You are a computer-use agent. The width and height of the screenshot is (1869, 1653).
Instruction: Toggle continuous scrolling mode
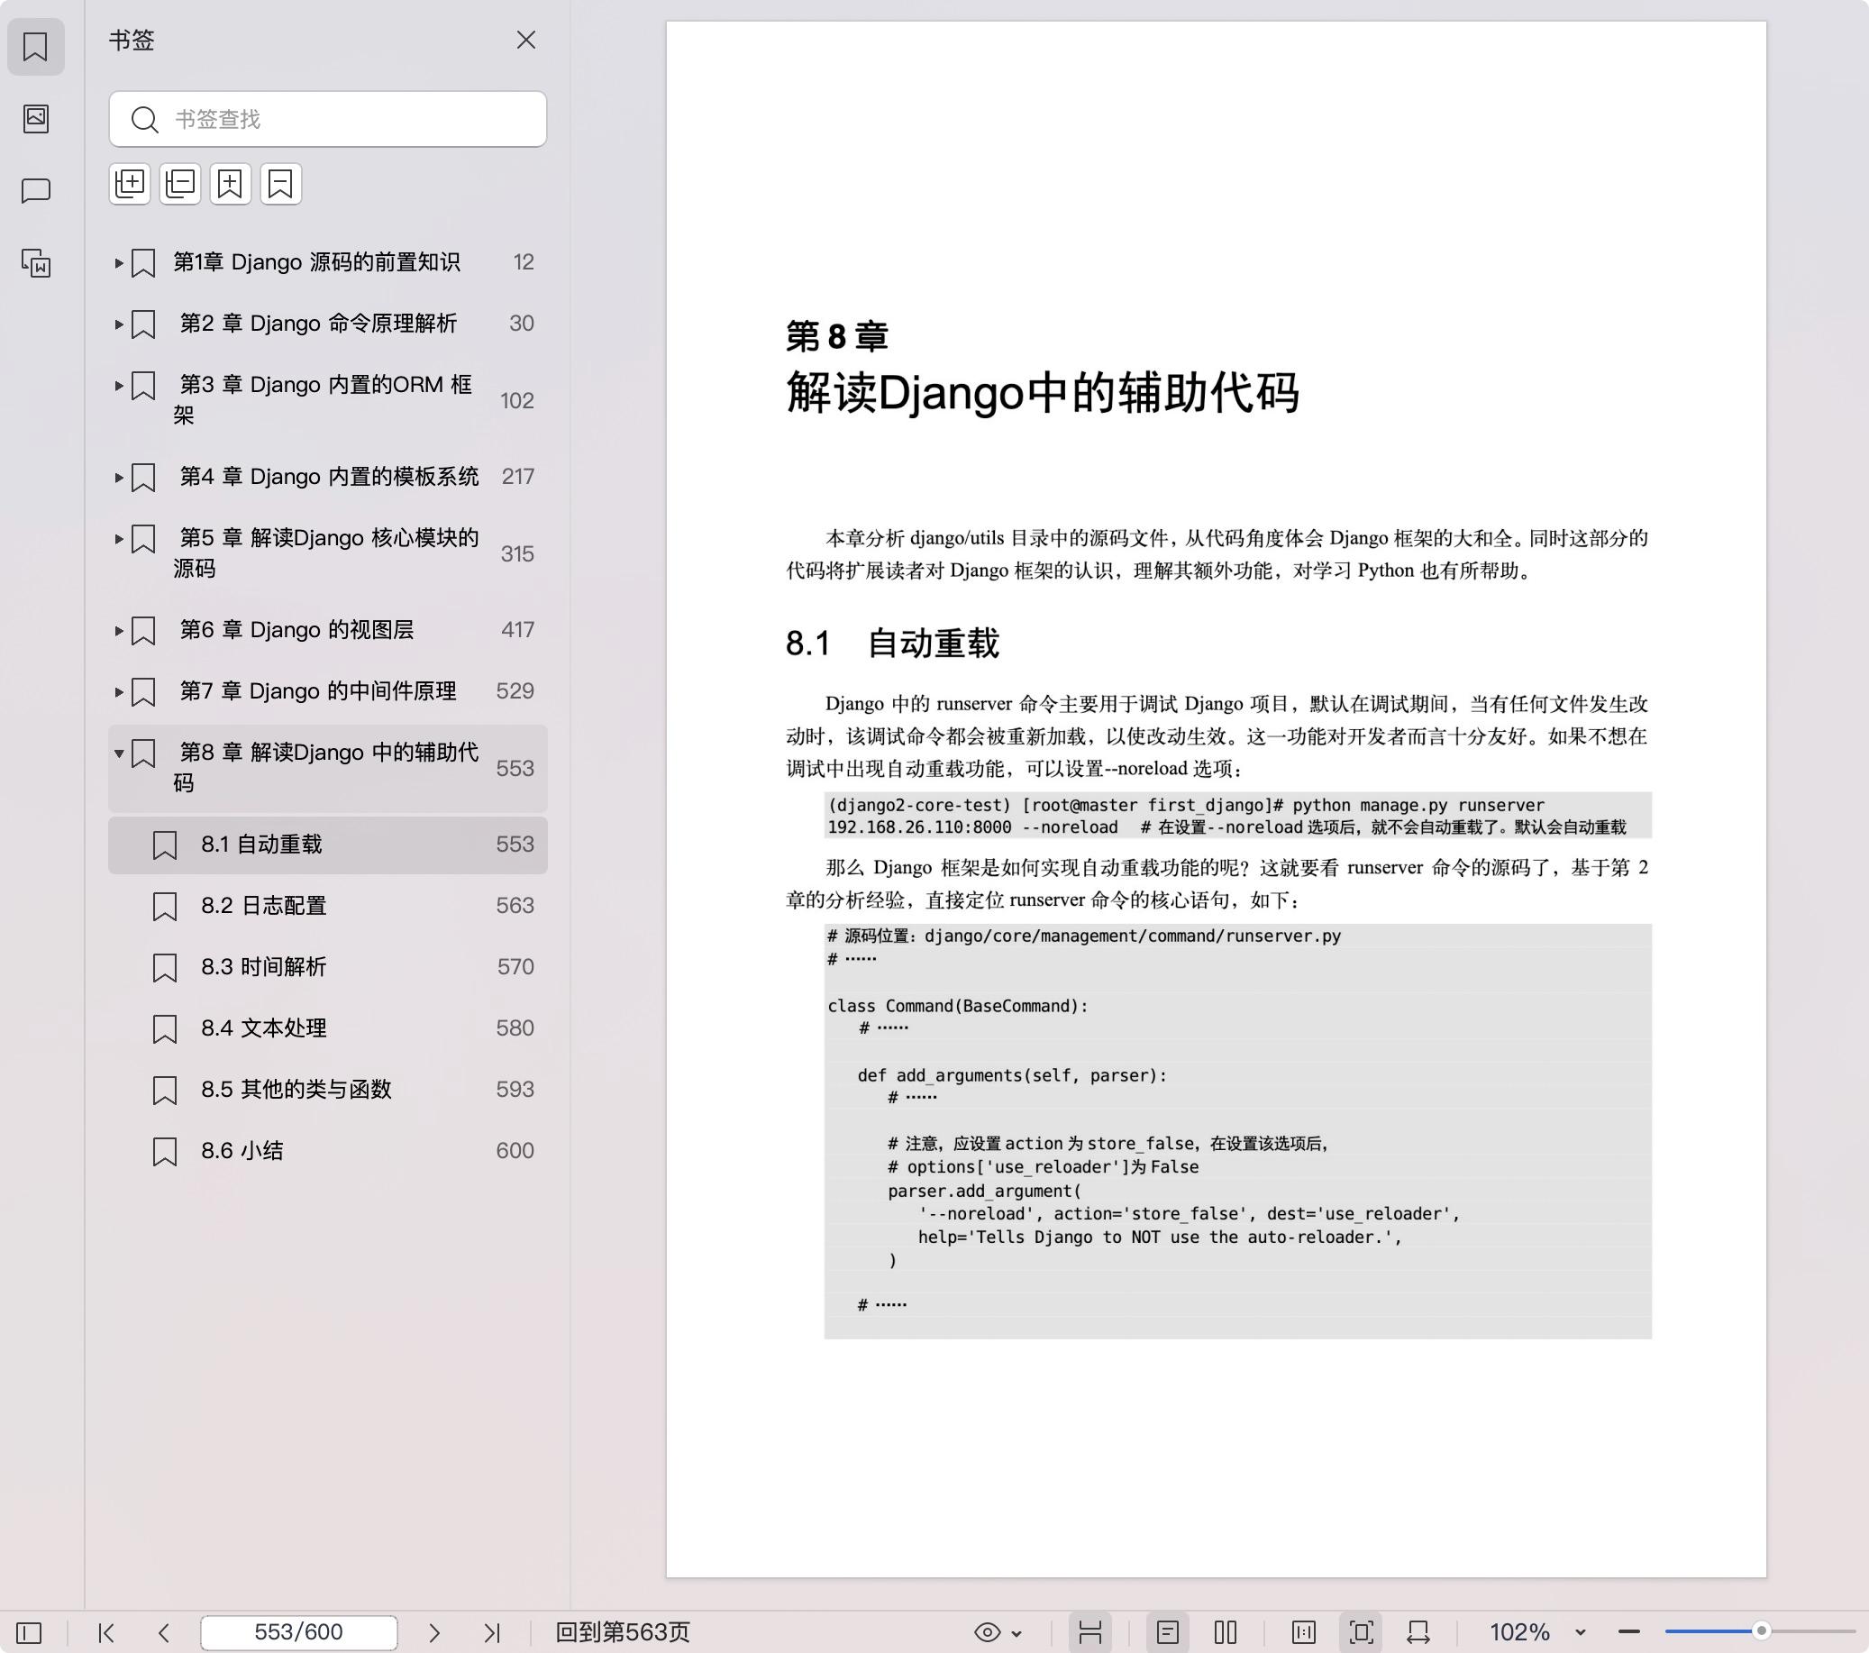point(1089,1632)
